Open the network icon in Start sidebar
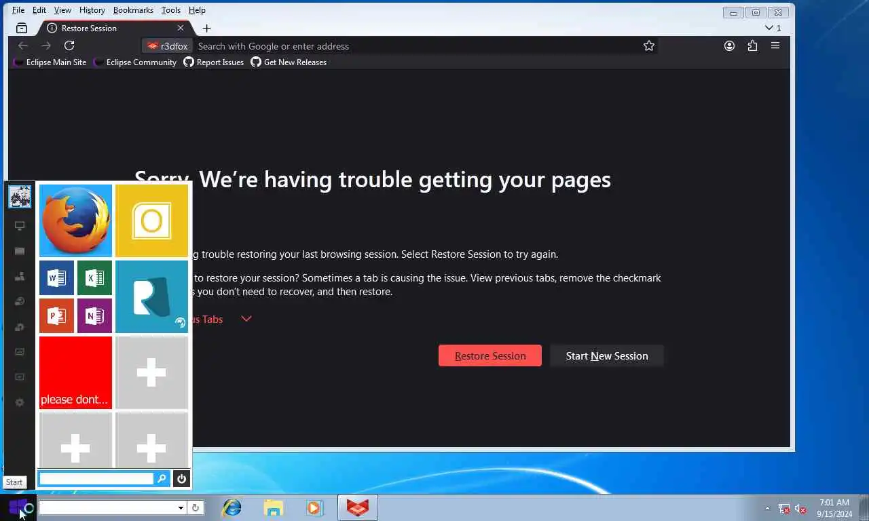Screen dimensions: 869x521 coord(20,276)
